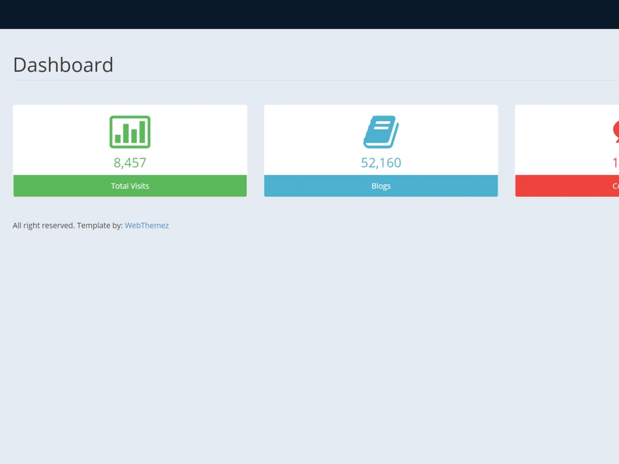619x464 pixels.
Task: Click the blue Blogs footer bar
Action: pyautogui.click(x=381, y=186)
